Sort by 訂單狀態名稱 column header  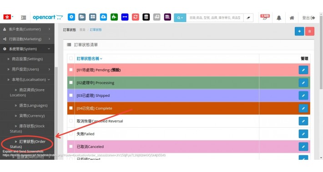tap(90, 59)
